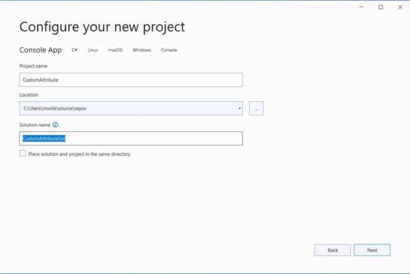The image size is (410, 274).
Task: Click the Solution name info icon
Action: tap(55, 125)
